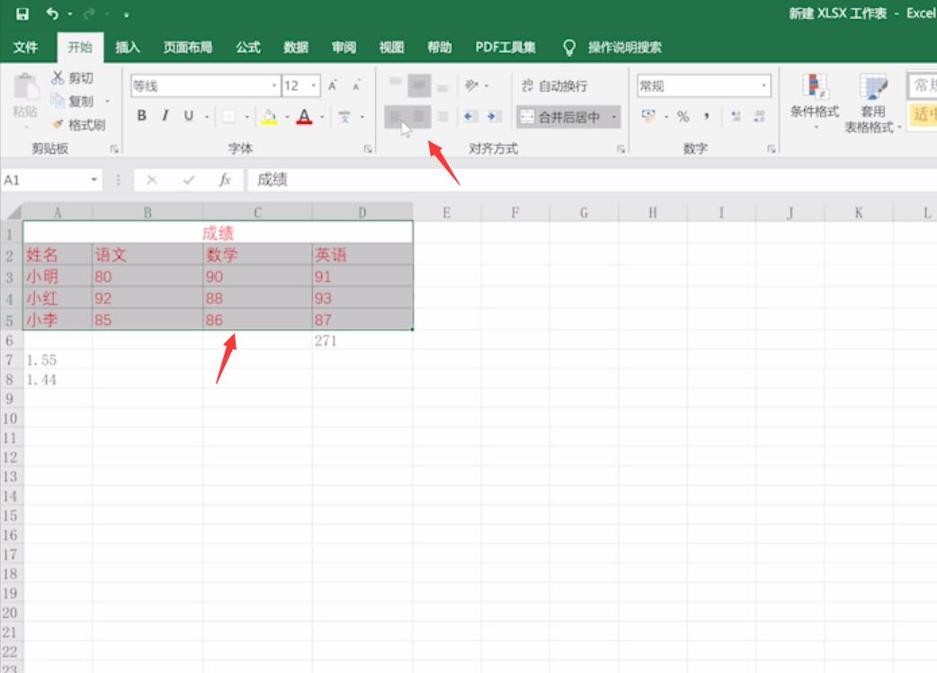Screen dimensions: 937x673
Task: Open the Clipboard group dialog launcher
Action: 114,148
